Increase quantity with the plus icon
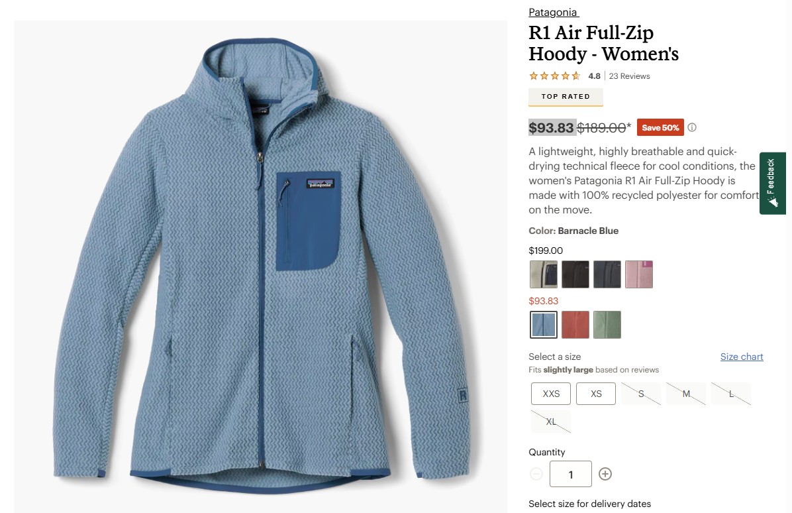Viewport: 792px width, 513px height. pos(605,474)
